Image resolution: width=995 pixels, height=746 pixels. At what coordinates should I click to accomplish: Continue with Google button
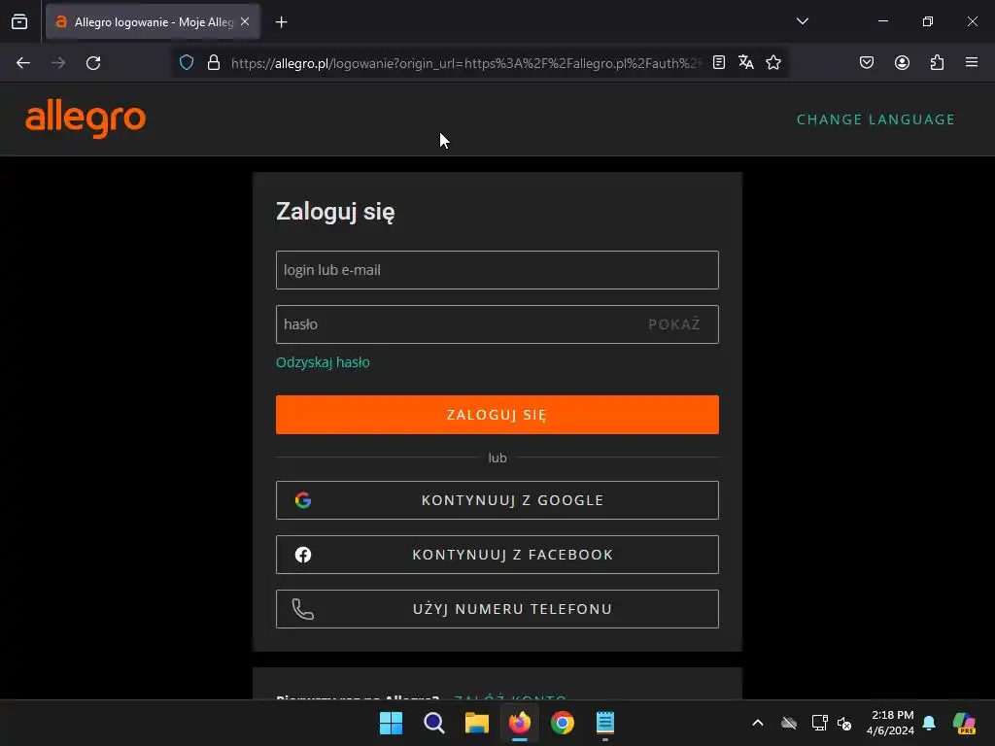click(497, 500)
